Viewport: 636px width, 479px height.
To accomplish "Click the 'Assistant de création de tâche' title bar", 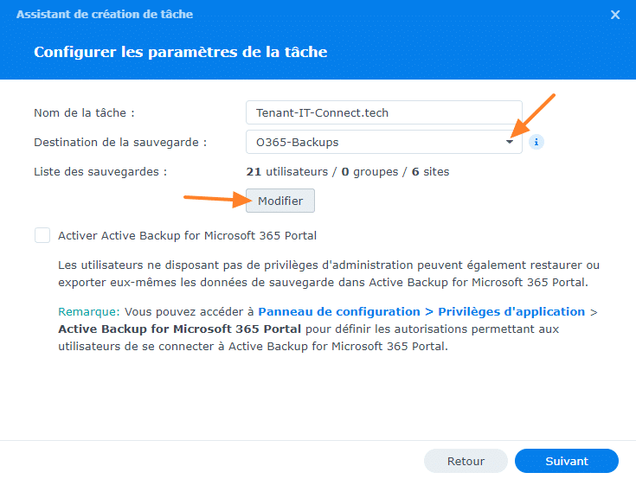I will [105, 15].
